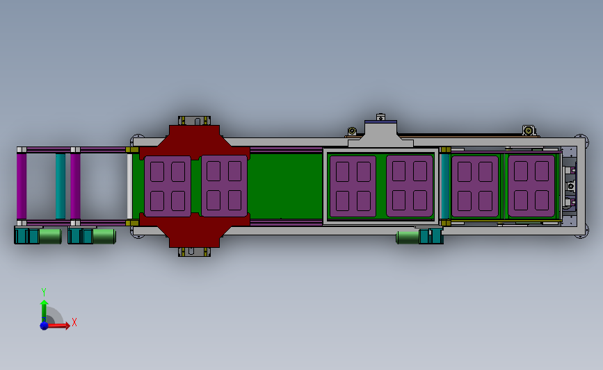Select the teal roller beside the gray frame box
The height and width of the screenshot is (370, 603).
[x=445, y=186]
